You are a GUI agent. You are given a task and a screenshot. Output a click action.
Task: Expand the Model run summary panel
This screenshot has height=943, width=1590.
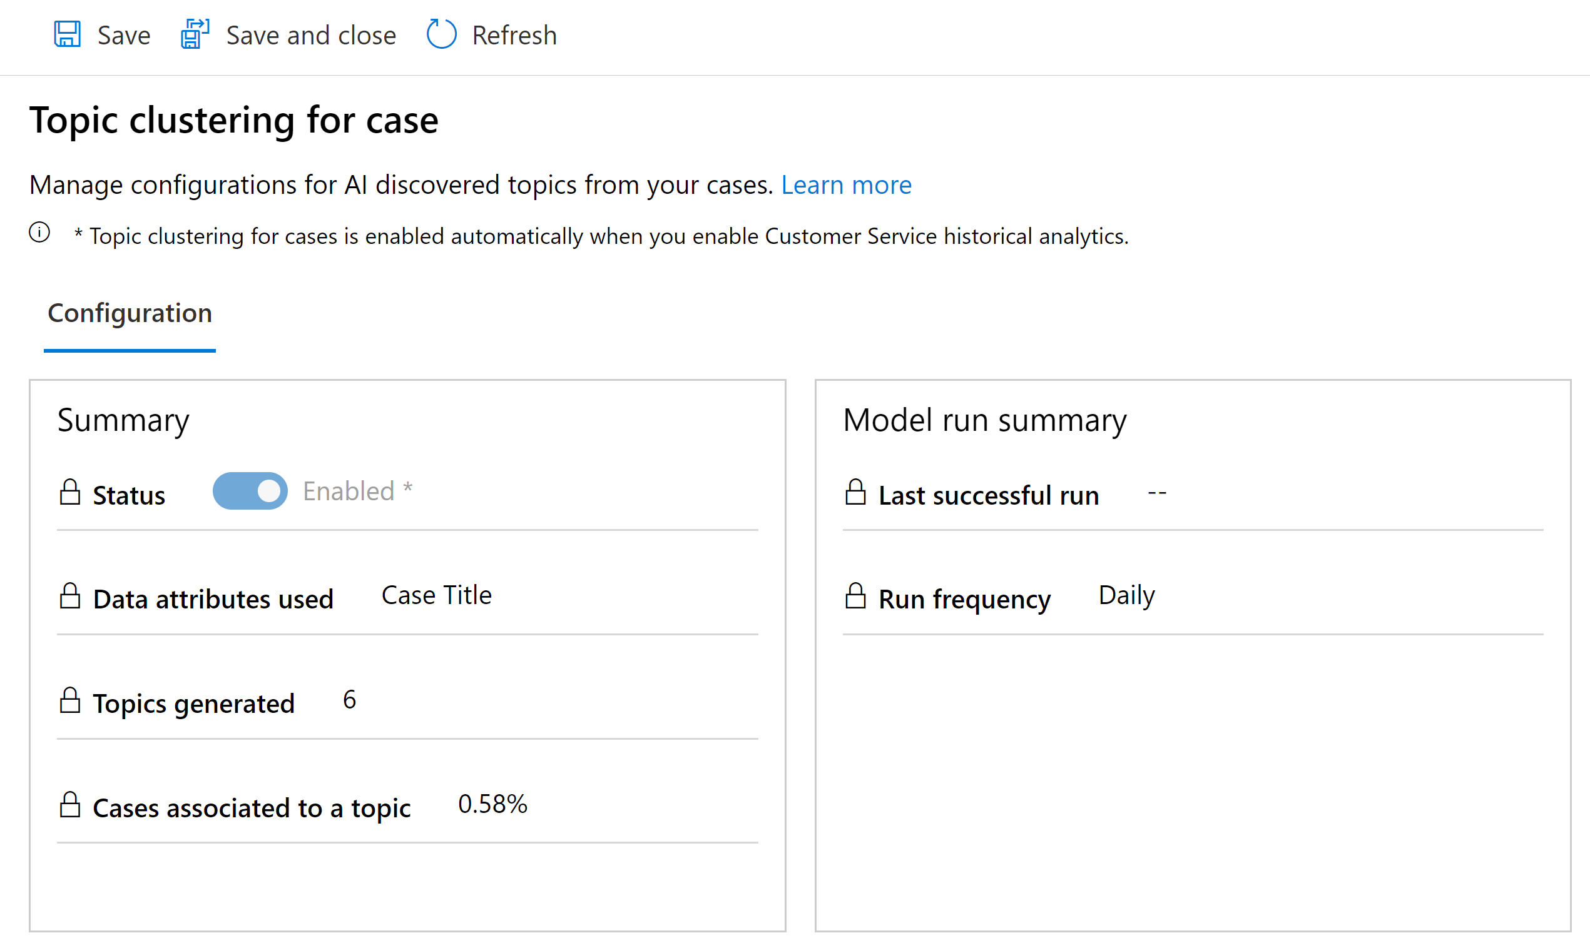coord(987,421)
